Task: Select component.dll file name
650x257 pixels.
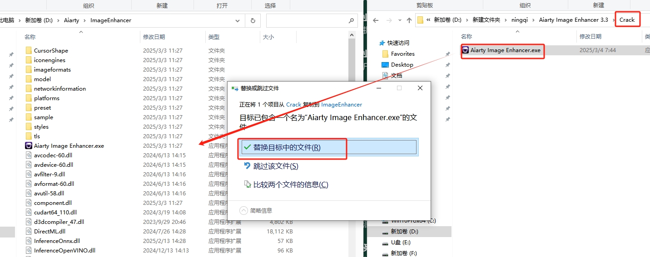Action: click(x=53, y=203)
